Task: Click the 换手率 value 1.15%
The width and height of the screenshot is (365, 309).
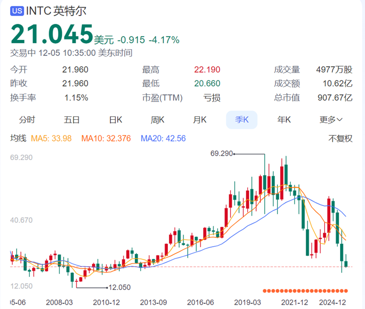Action: pyautogui.click(x=76, y=98)
